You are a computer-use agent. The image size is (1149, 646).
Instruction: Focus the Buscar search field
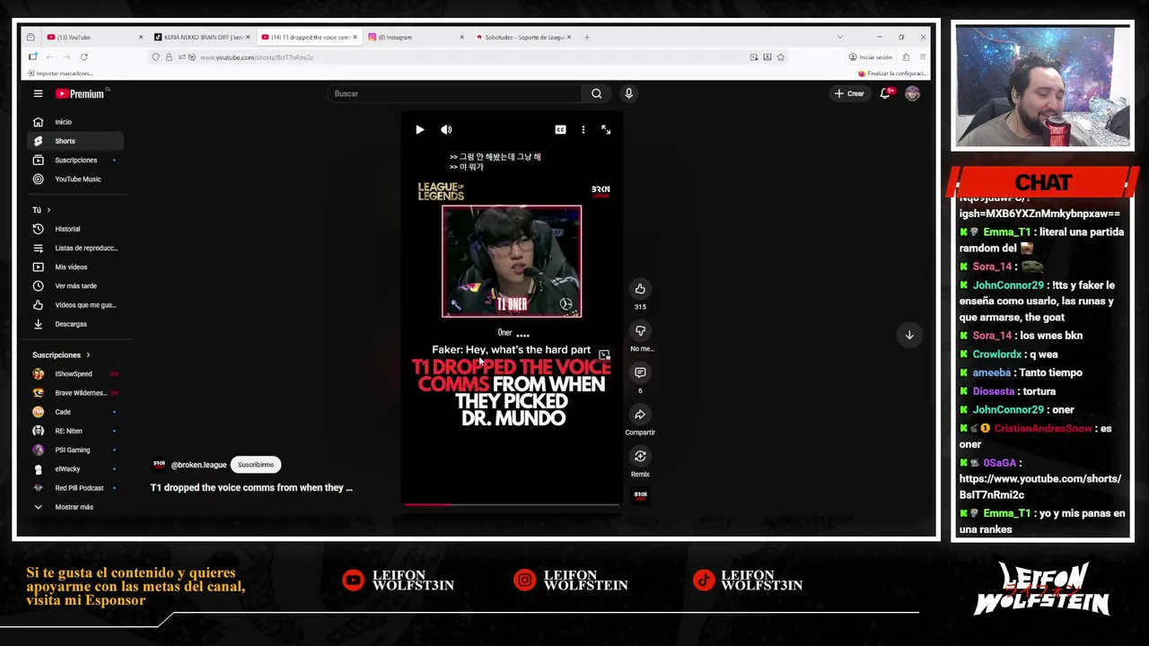tap(455, 93)
